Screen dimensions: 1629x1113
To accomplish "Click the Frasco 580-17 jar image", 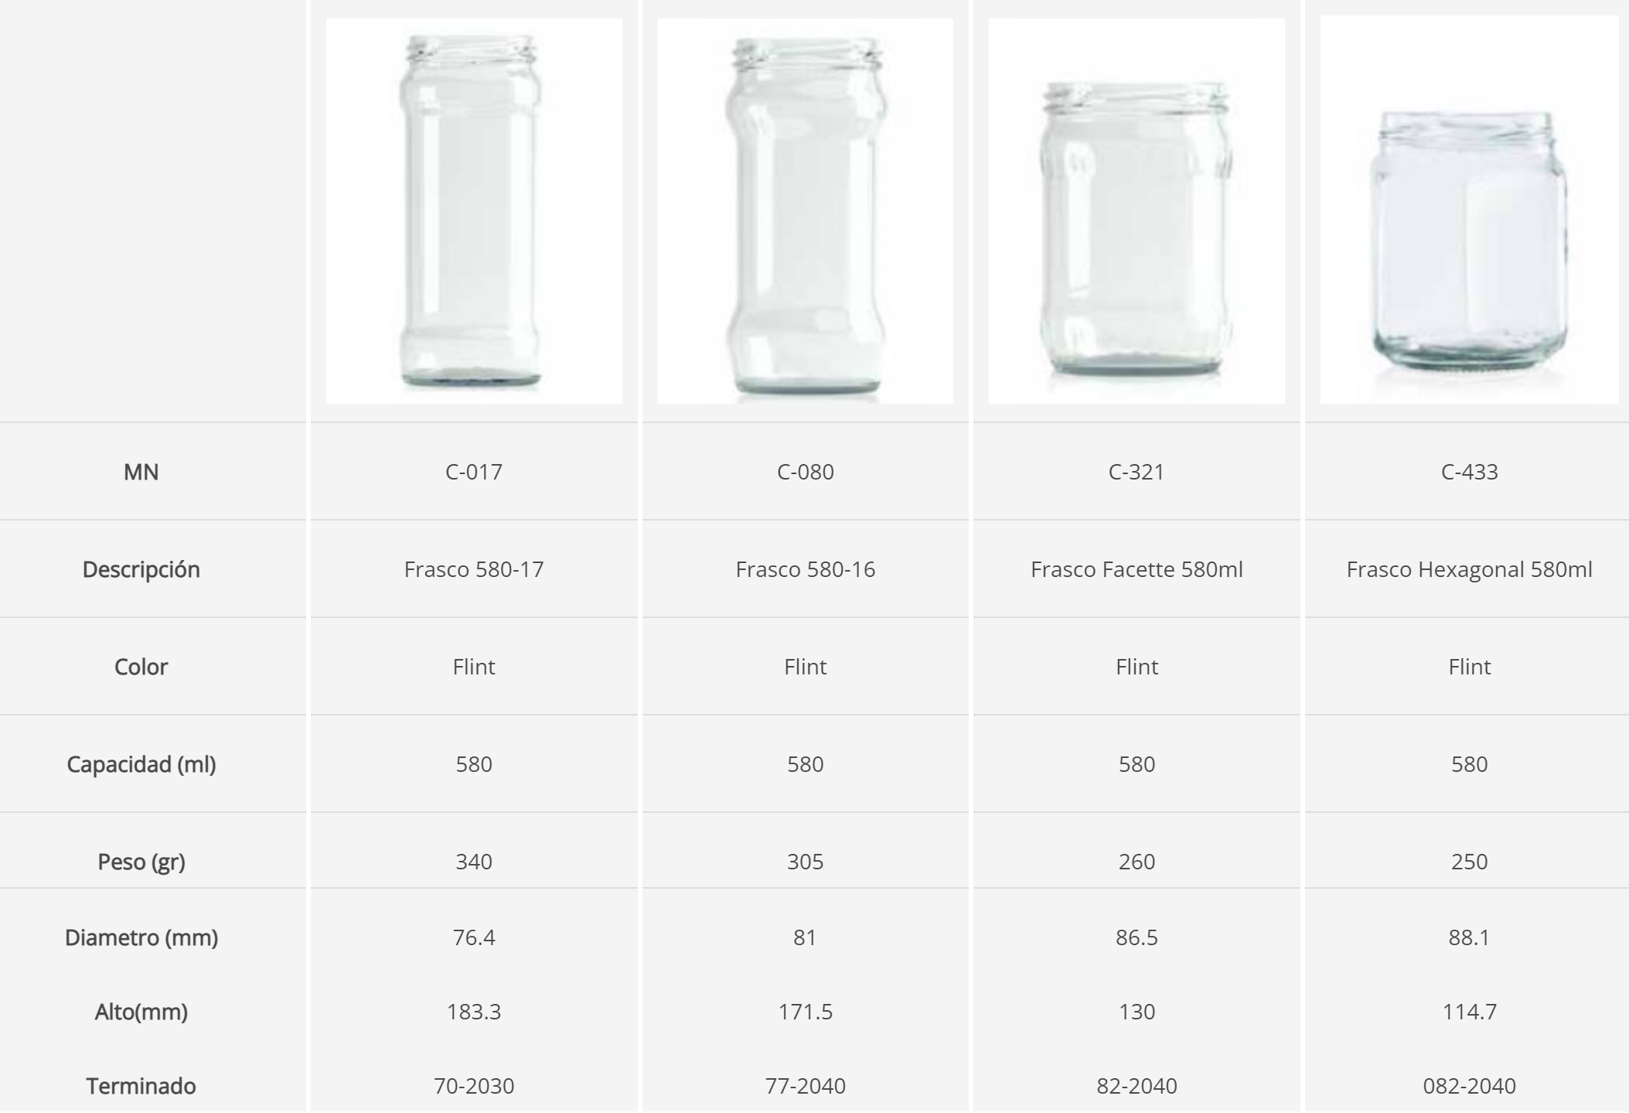I will point(473,210).
